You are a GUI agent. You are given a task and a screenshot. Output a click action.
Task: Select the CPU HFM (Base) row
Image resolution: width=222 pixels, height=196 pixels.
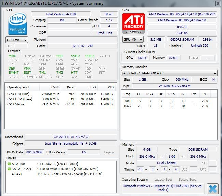pos(60,99)
